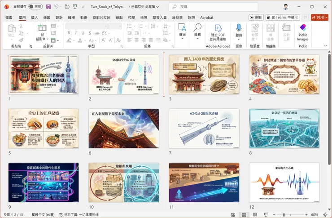Open Pickit Images add-in
The width and height of the screenshot is (332, 218).
pyautogui.click(x=302, y=32)
